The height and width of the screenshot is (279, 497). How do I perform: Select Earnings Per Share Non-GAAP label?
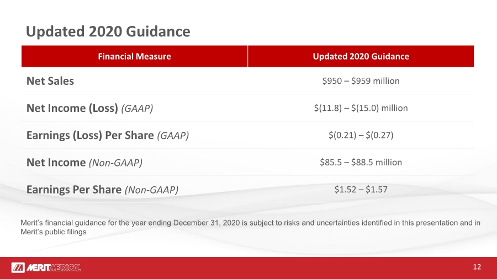click(x=102, y=190)
